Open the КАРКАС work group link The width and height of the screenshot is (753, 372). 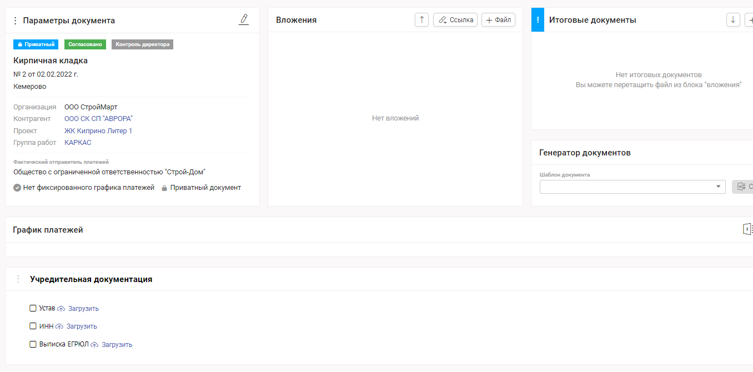(78, 143)
